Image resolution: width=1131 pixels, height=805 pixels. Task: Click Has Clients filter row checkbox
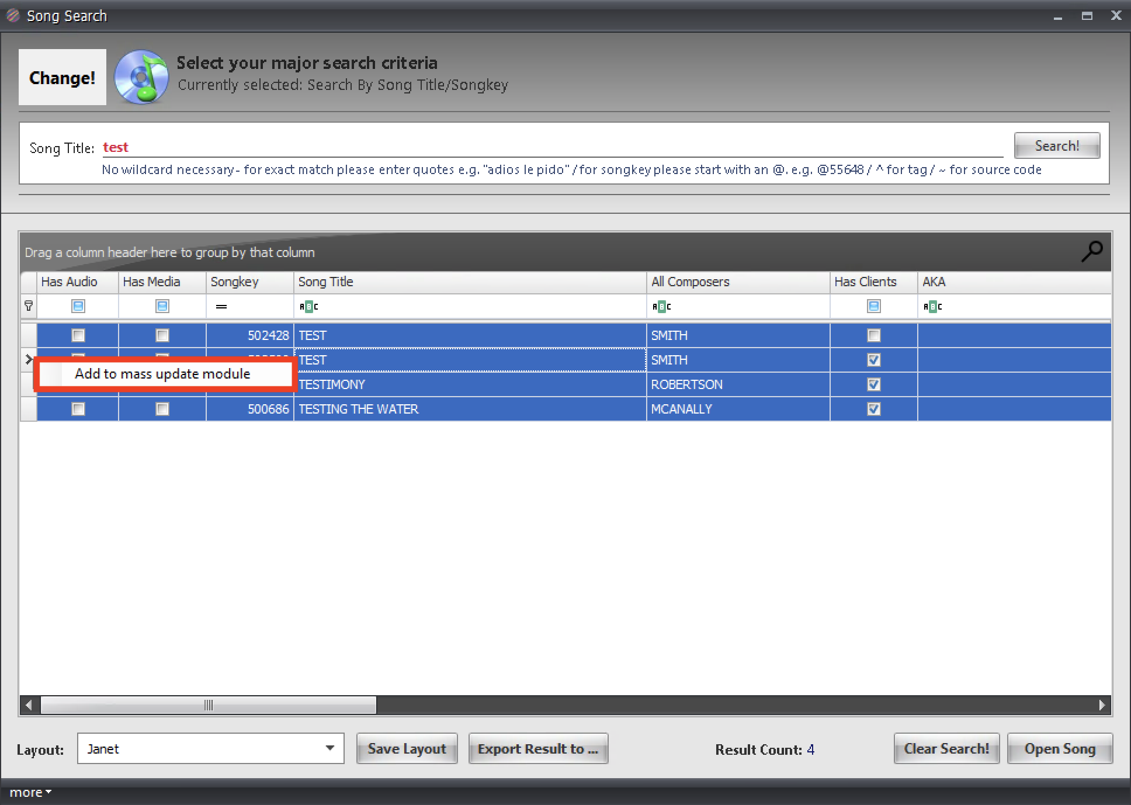click(873, 306)
